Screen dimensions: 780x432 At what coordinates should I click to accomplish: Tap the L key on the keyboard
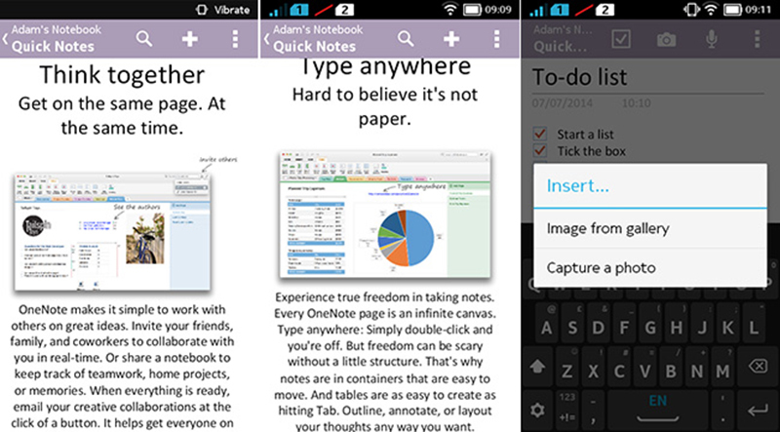pos(753,324)
